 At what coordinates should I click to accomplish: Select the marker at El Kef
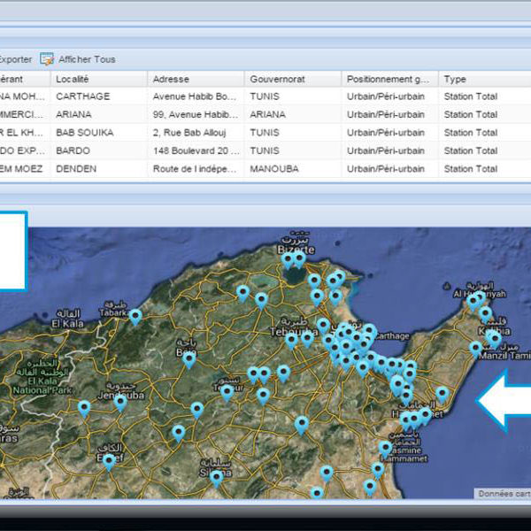click(x=109, y=460)
